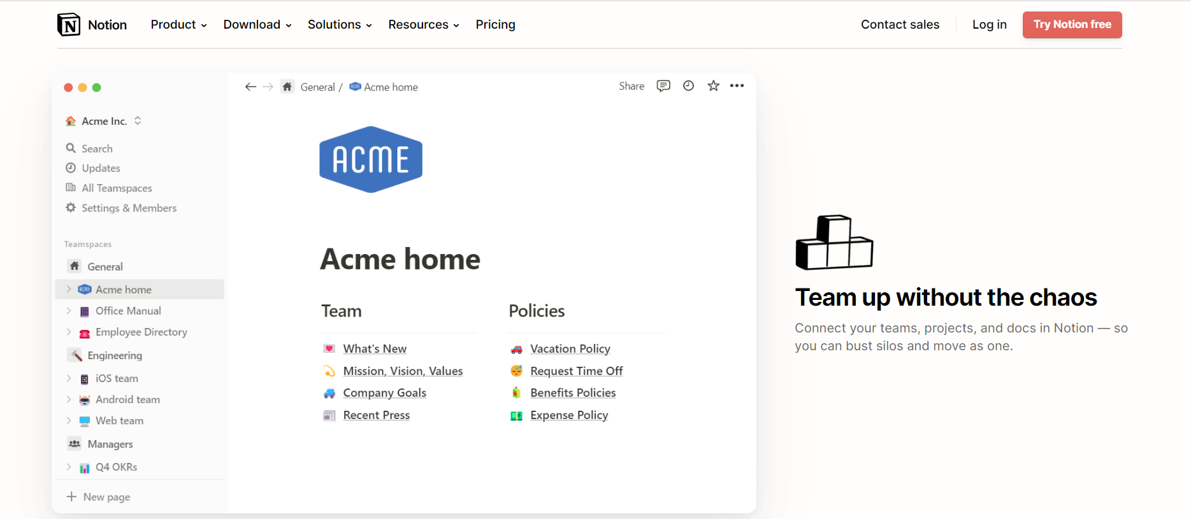Screen dimensions: 1191x519
Task: Click the Teamspaces sidebar label
Action: click(88, 244)
